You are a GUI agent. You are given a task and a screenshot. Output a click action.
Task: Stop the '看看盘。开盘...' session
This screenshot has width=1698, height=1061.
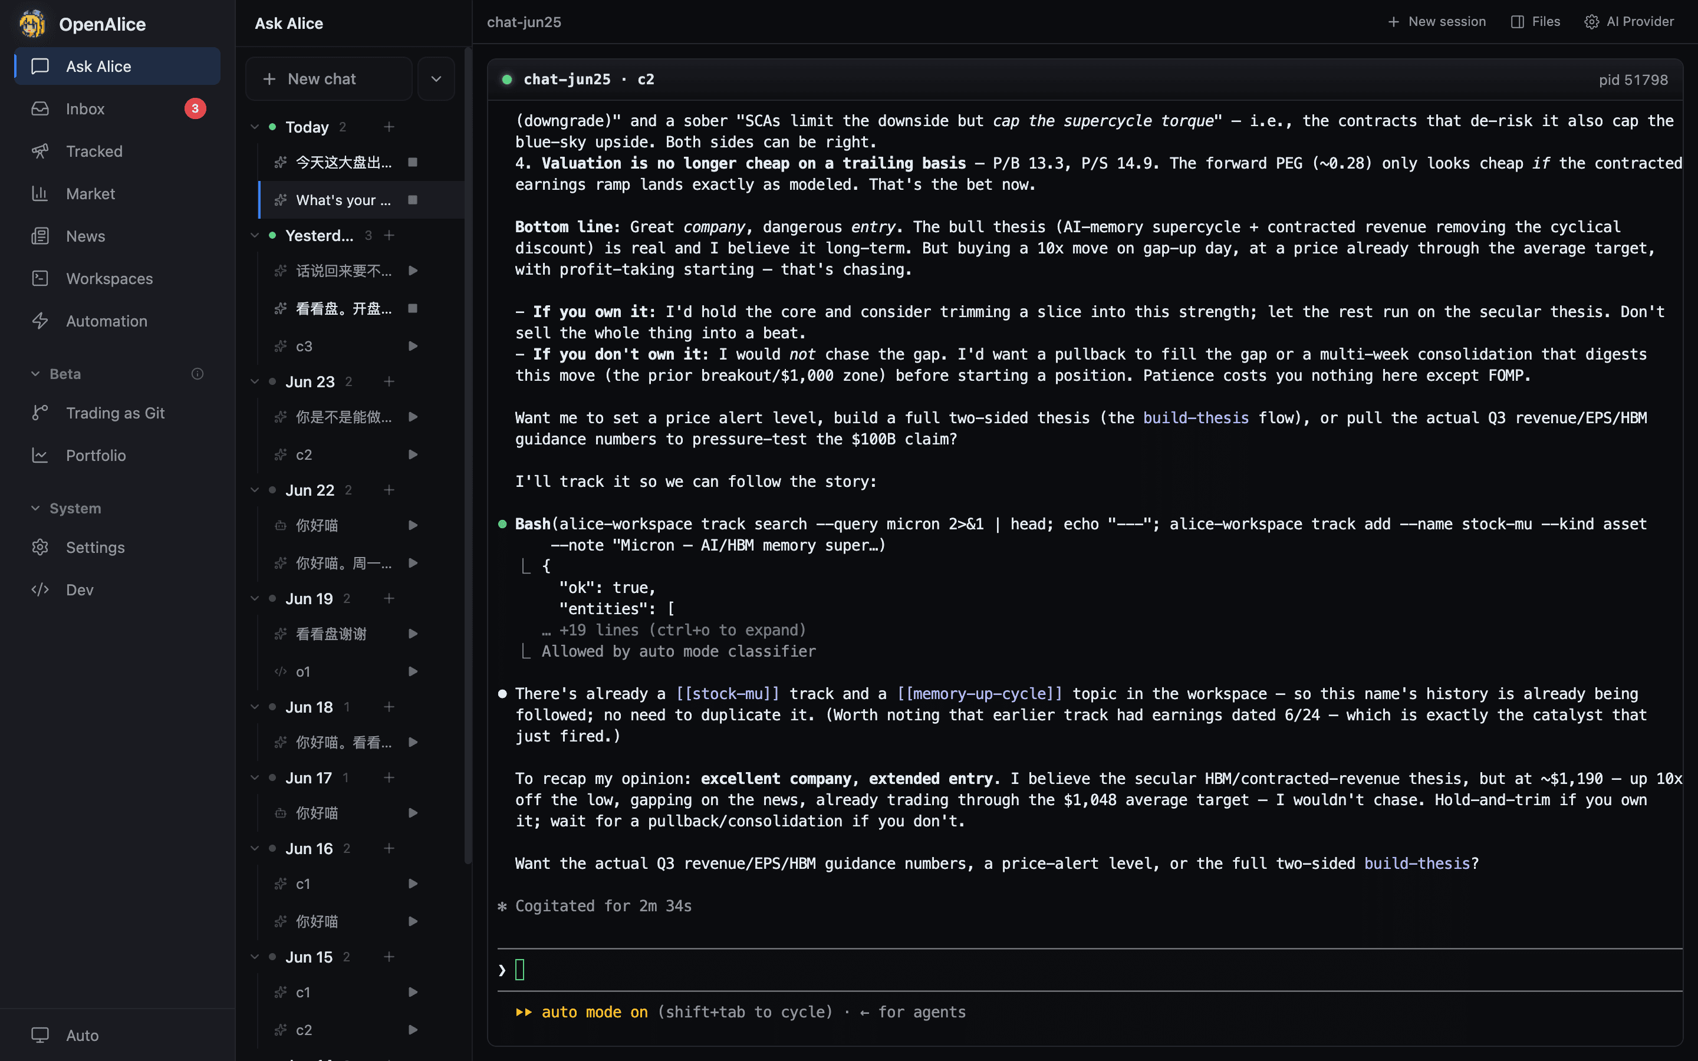413,309
